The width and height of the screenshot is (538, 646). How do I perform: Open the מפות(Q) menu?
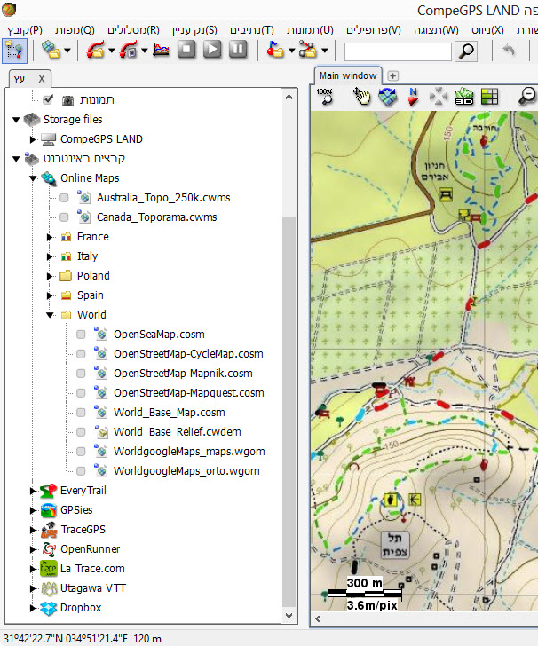(x=75, y=30)
